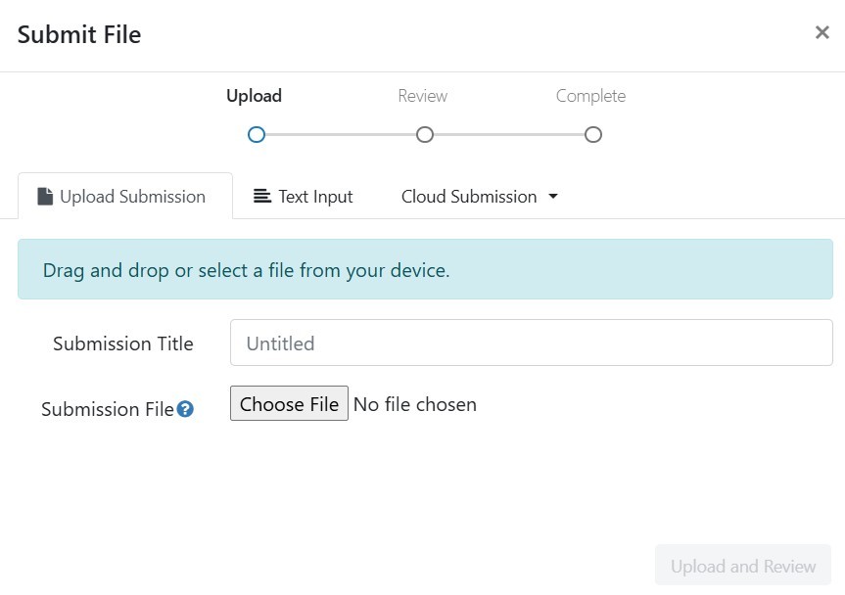Click the Complete step circle
This screenshot has height=595, width=845.
tap(592, 135)
